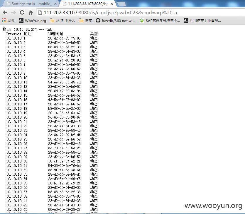This screenshot has height=214, width=245.
Task: Click IP address 10.10.10.24
Action: (x=17, y=135)
